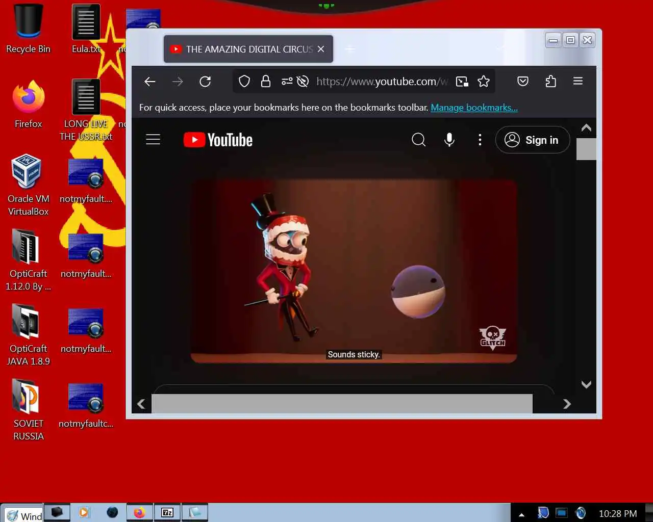The image size is (653, 522).
Task: Click the video player showing Sounds sticky caption
Action: [354, 271]
